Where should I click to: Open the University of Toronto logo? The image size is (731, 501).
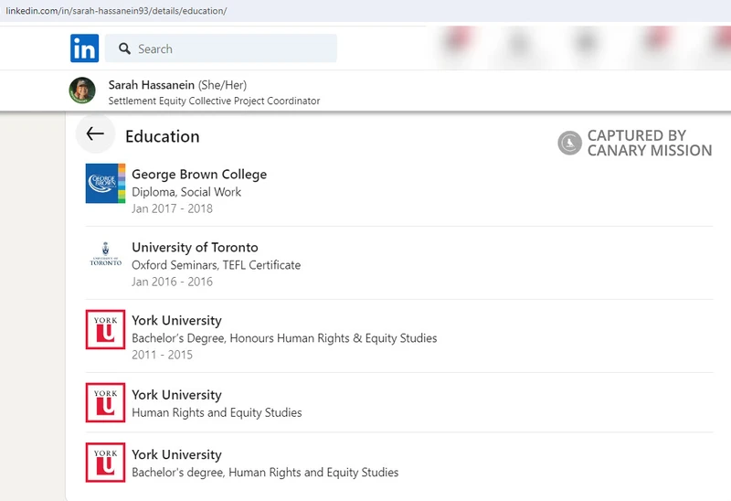[x=105, y=254]
